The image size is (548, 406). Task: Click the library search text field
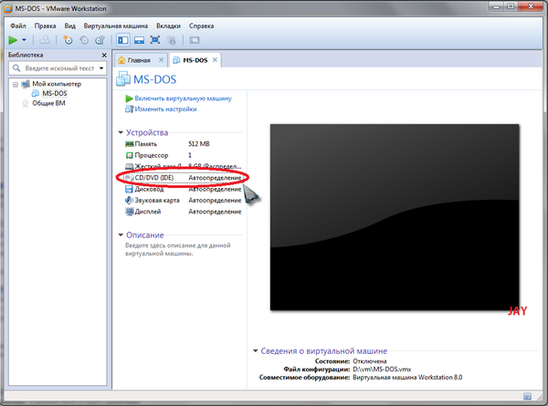click(x=59, y=68)
